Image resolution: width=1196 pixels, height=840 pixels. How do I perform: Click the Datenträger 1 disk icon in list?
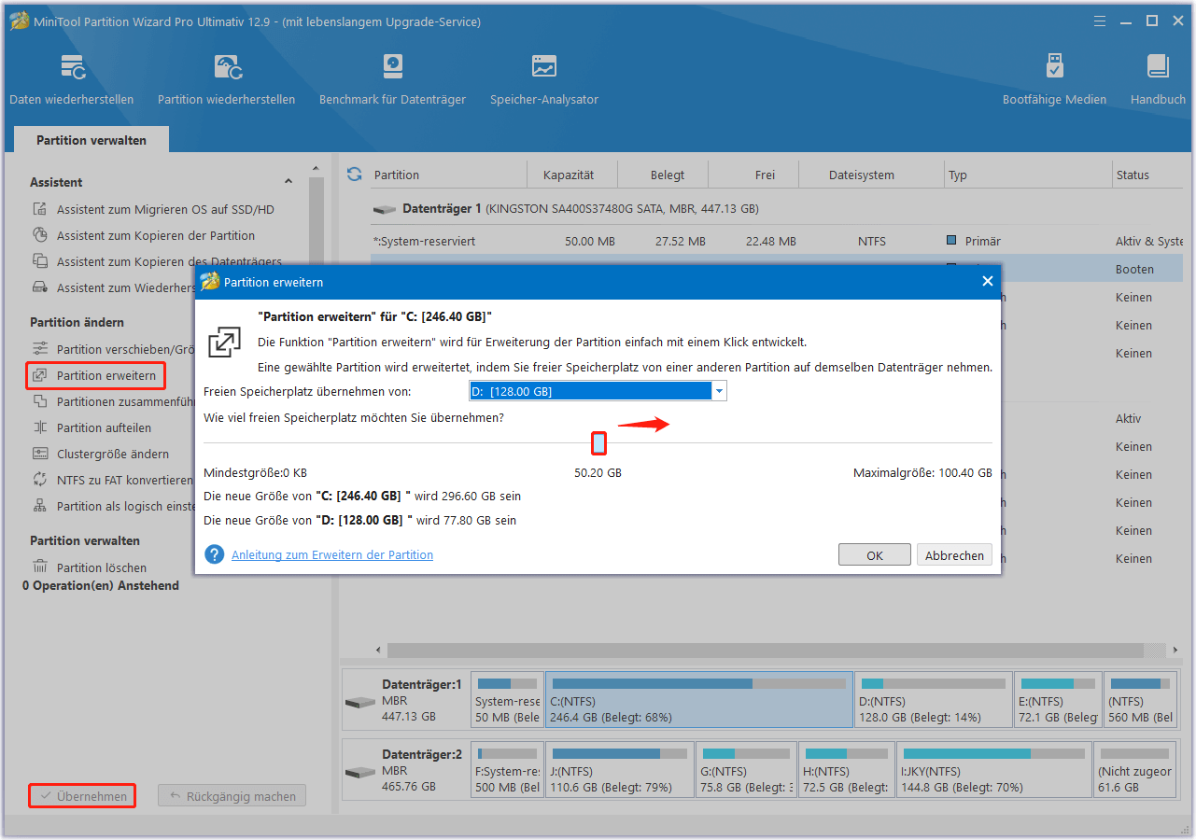(384, 210)
